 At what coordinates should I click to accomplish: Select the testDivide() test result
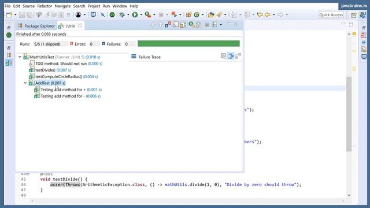pos(50,70)
